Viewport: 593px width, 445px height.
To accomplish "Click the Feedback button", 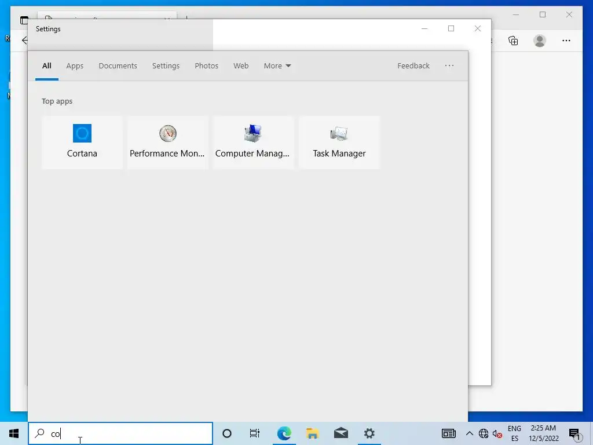I will (413, 66).
